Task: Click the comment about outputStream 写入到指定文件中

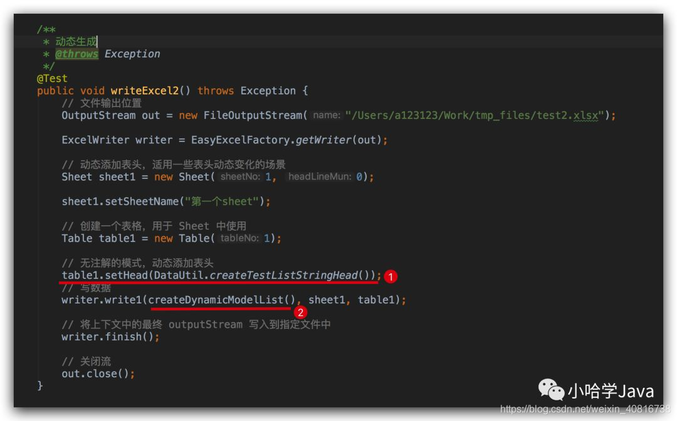Action: click(196, 325)
